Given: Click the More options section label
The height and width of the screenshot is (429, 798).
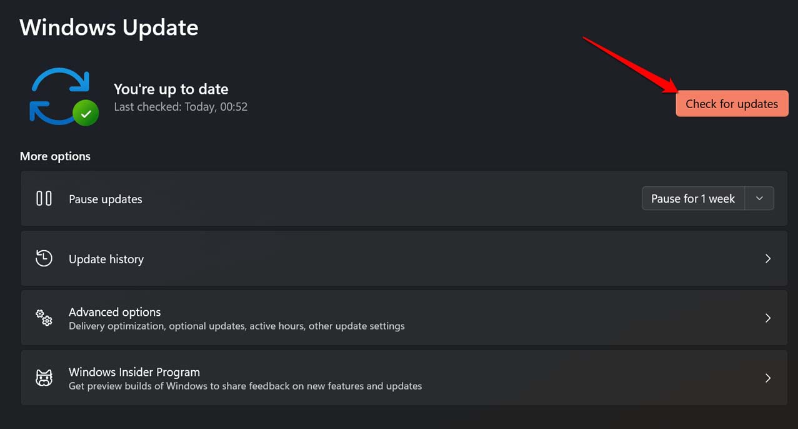Looking at the screenshot, I should (55, 156).
